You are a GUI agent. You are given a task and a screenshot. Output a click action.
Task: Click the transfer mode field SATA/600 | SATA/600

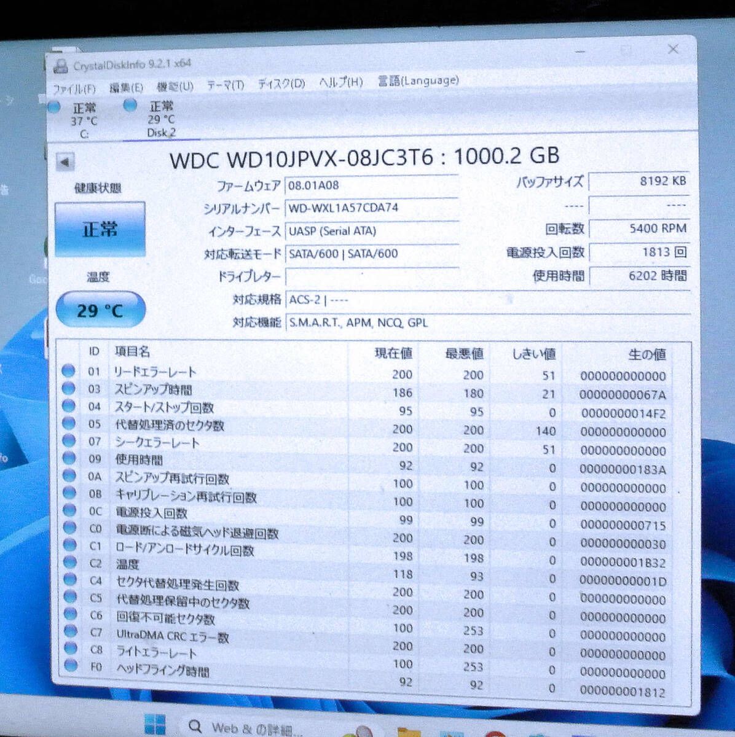pos(372,254)
